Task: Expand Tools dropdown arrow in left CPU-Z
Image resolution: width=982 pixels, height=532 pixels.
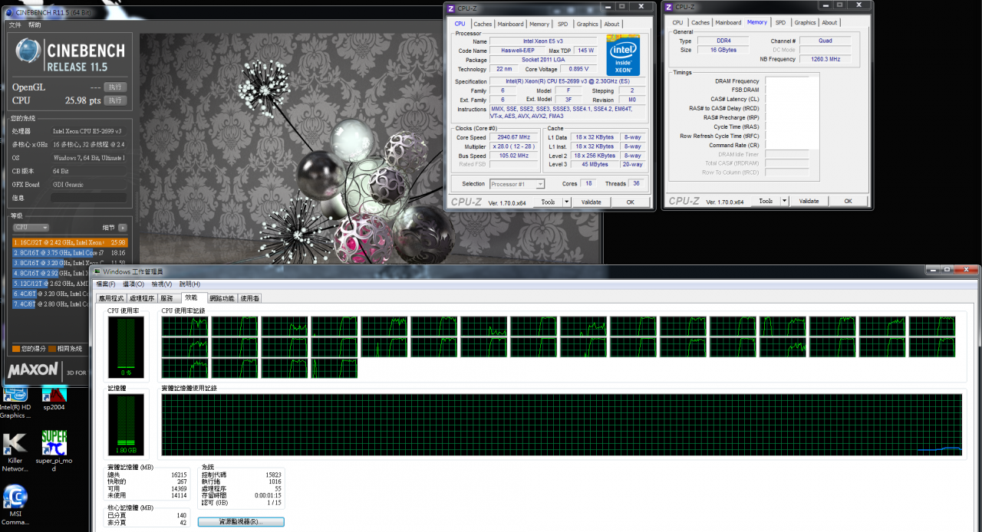Action: click(567, 202)
